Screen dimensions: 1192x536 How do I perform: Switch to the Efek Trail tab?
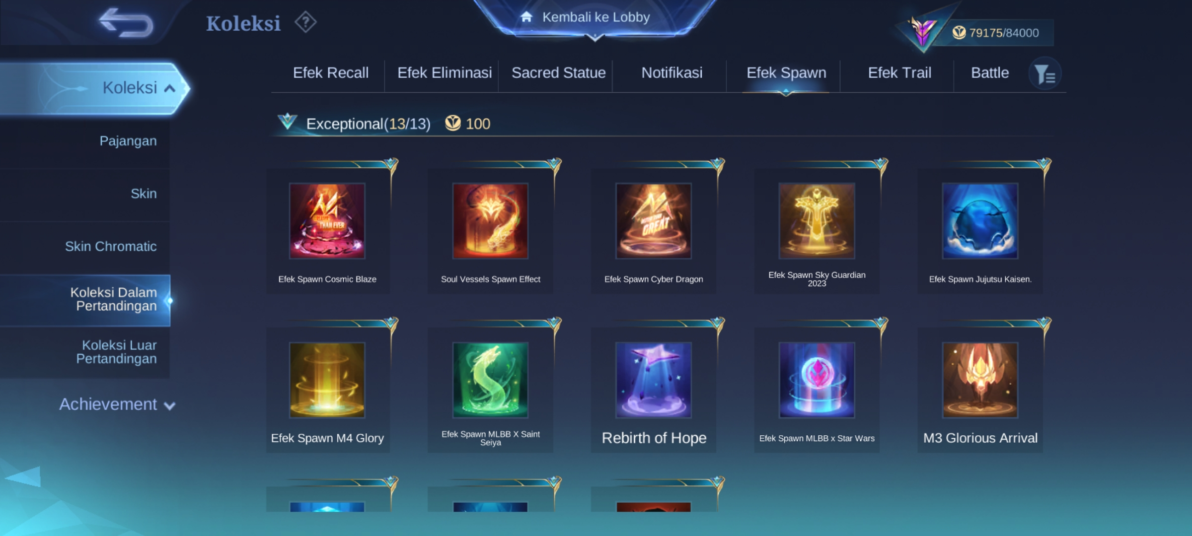pos(899,73)
